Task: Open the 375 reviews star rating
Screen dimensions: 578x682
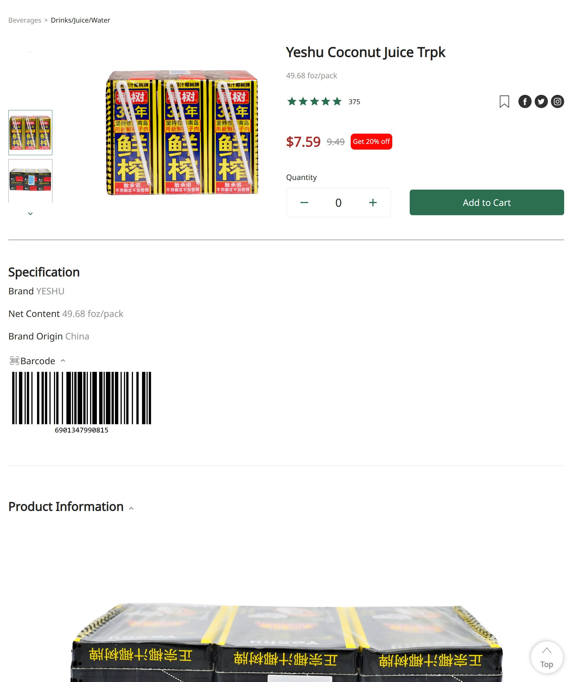Action: coord(323,101)
